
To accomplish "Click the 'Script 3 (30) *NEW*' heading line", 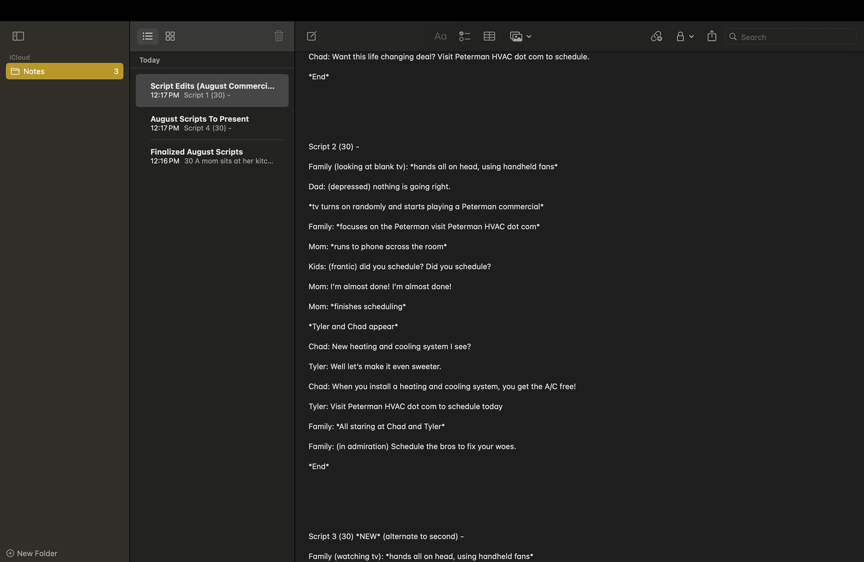I will [386, 536].
